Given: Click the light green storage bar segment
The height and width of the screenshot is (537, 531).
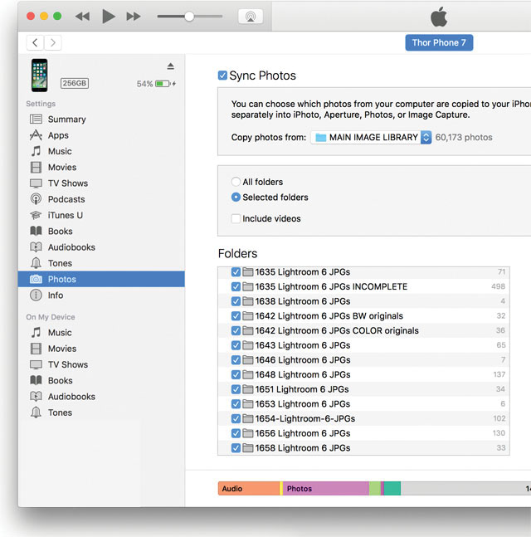Looking at the screenshot, I should 375,488.
